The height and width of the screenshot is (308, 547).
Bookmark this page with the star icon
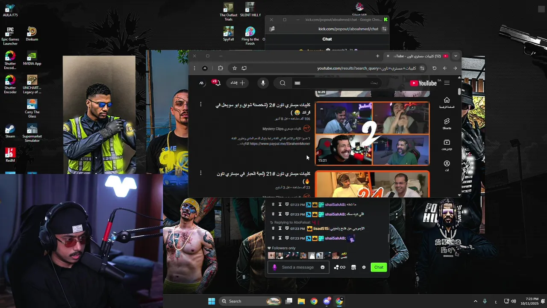[x=235, y=68]
